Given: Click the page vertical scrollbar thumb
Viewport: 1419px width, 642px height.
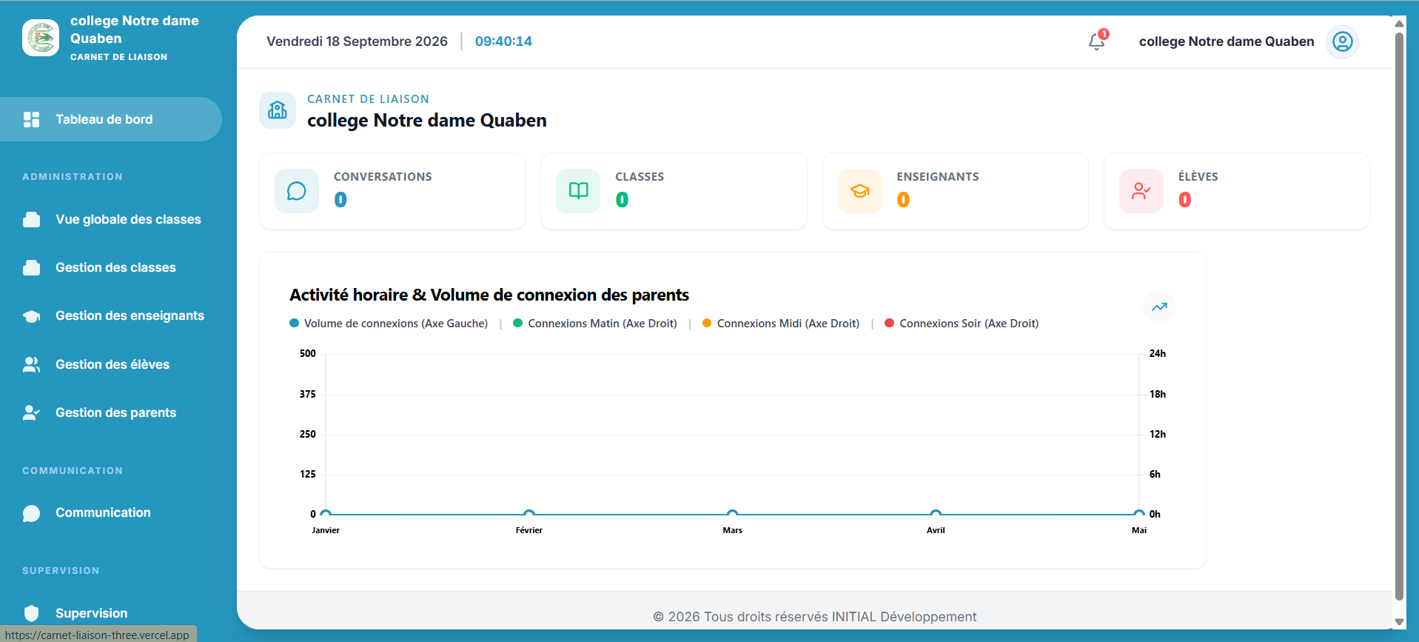Looking at the screenshot, I should click(x=1399, y=316).
